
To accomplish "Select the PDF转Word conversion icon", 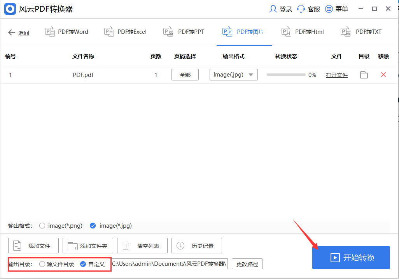I will [50, 31].
